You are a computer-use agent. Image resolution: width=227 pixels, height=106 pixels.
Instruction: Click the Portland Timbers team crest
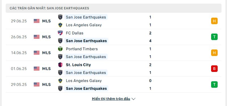click(60, 49)
